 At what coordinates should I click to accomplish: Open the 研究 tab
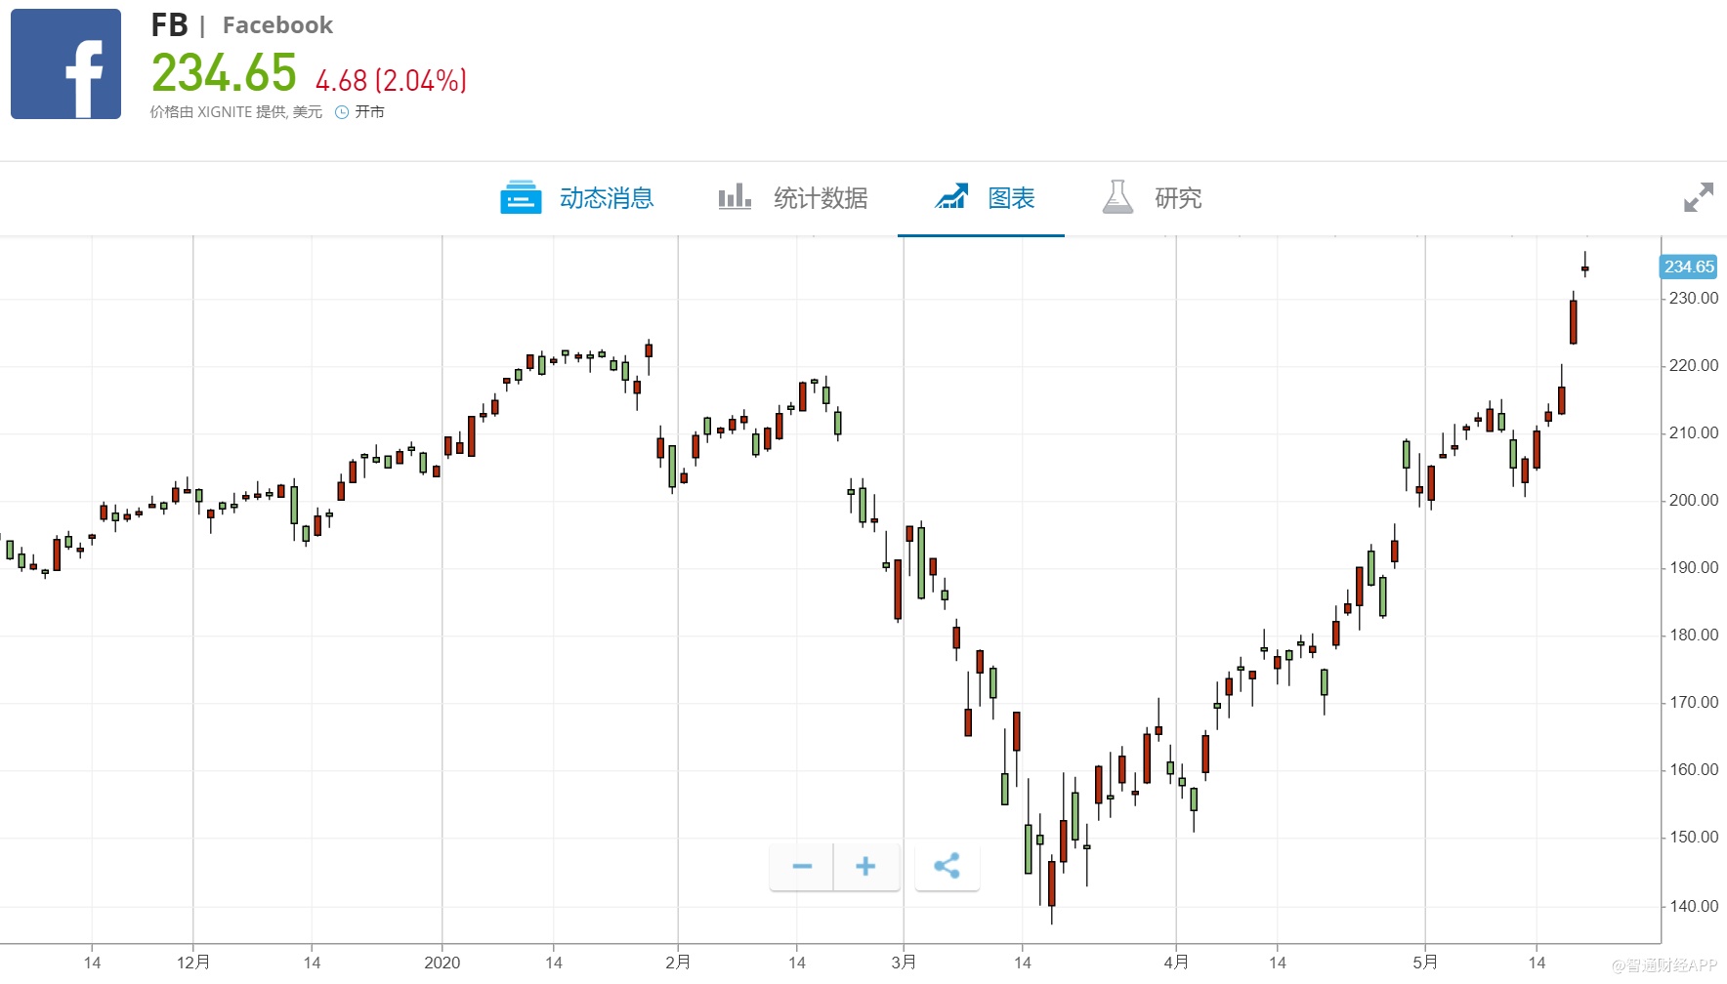click(x=1178, y=198)
